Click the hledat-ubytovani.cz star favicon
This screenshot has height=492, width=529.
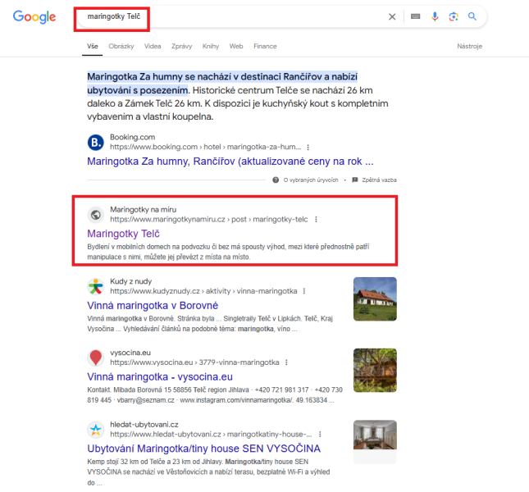96,430
